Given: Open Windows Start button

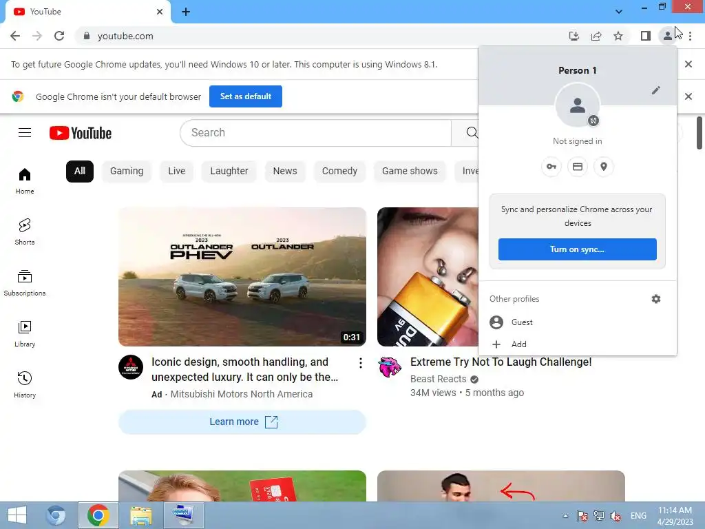Looking at the screenshot, I should [x=17, y=515].
